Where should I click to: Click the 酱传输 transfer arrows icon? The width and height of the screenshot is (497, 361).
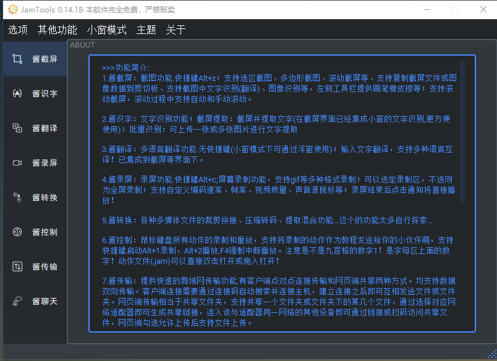[x=17, y=266]
